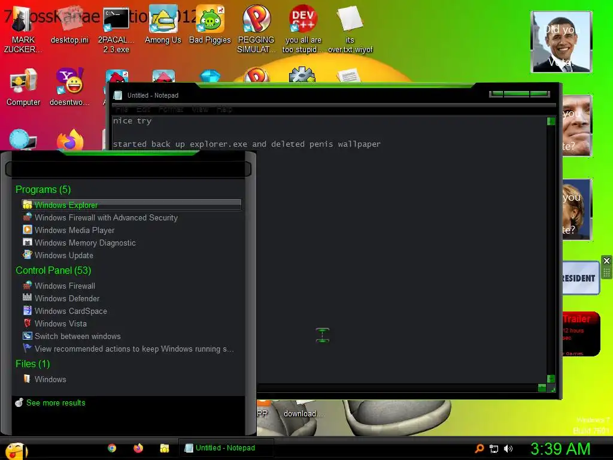Viewport: 613px width, 460px height.
Task: Launch the Among Us desktop shortcut
Action: click(x=163, y=25)
